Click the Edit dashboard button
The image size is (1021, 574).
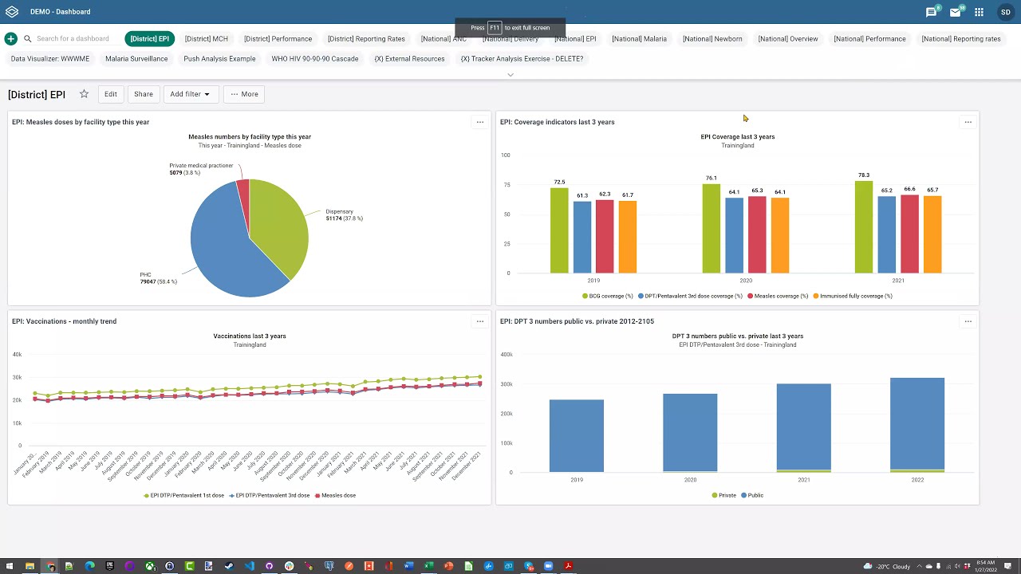pos(111,94)
